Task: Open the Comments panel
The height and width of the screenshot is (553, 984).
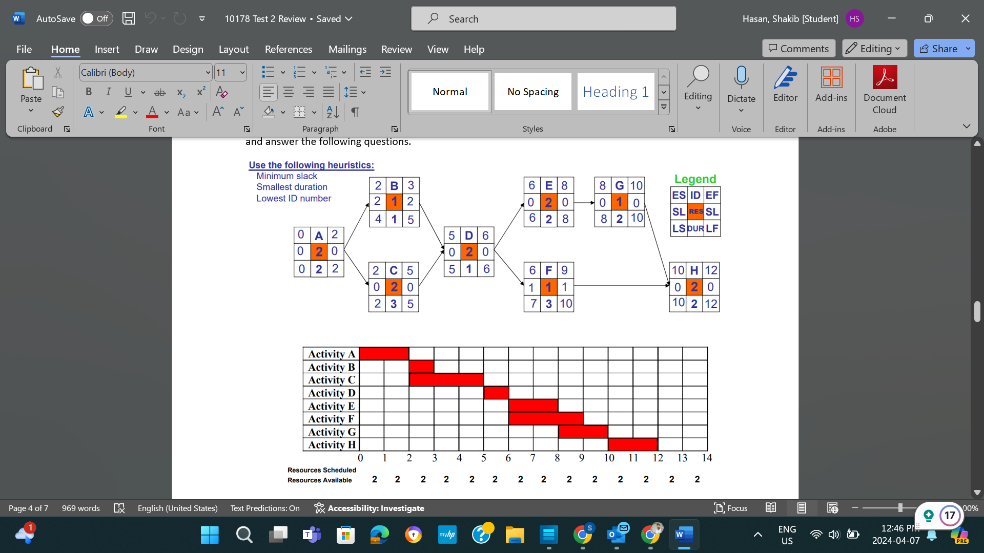Action: click(798, 48)
